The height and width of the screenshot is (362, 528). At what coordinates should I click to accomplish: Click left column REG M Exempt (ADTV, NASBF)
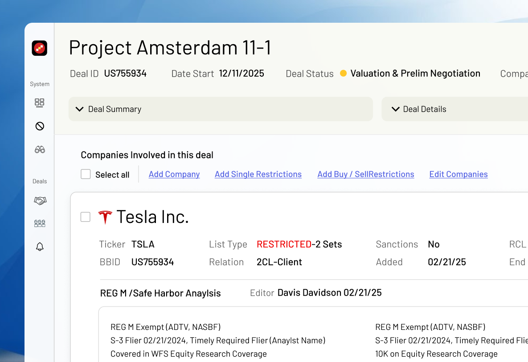click(165, 327)
